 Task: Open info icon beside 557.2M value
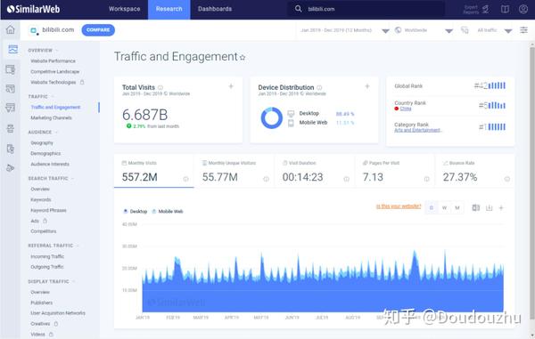click(185, 179)
